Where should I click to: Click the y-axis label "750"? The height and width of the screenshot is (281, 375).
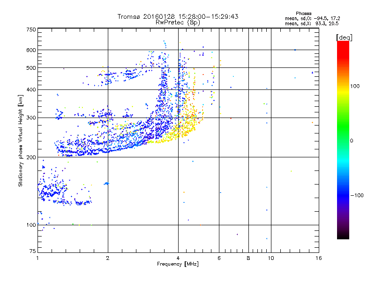[31, 30]
